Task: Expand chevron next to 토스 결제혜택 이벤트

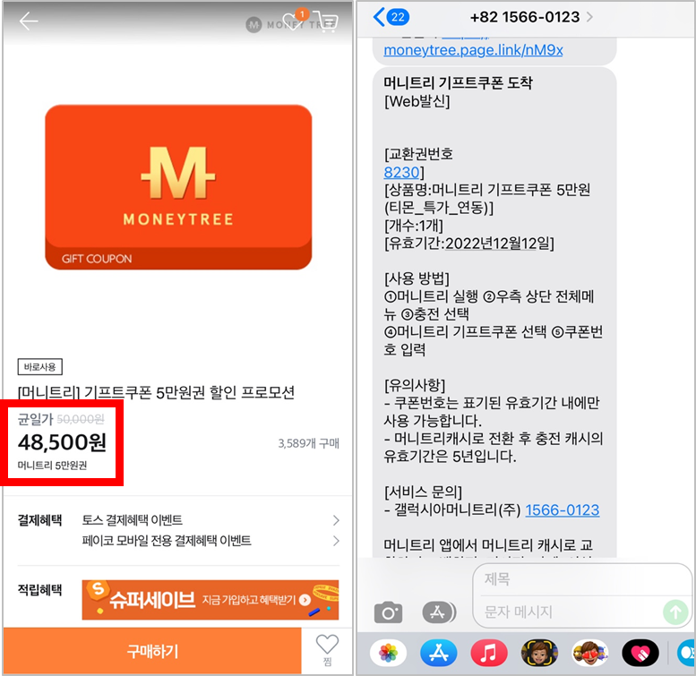Action: [336, 520]
